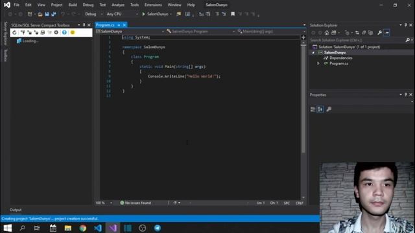
Task: Click the Show All Files icon in Solution Explorer
Action: 370,33
